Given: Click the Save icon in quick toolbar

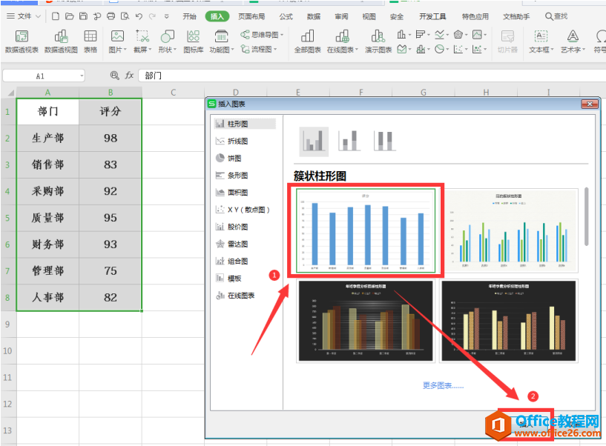Looking at the screenshot, I should coord(83,16).
